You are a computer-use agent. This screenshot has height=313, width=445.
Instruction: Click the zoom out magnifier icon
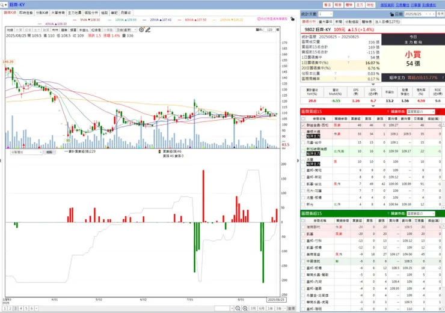click(238, 308)
